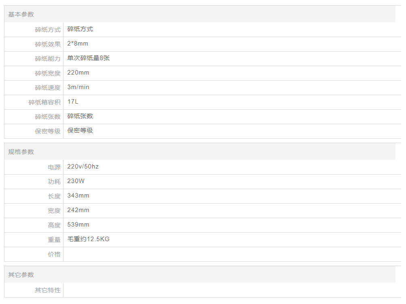The image size is (406, 304).
Task: Click the 220v/50hz power supply value
Action: click(83, 167)
